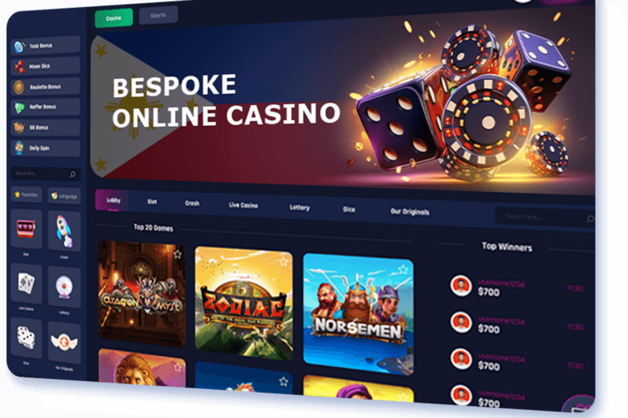The image size is (628, 418).
Task: Select the Casino tab
Action: 113,18
